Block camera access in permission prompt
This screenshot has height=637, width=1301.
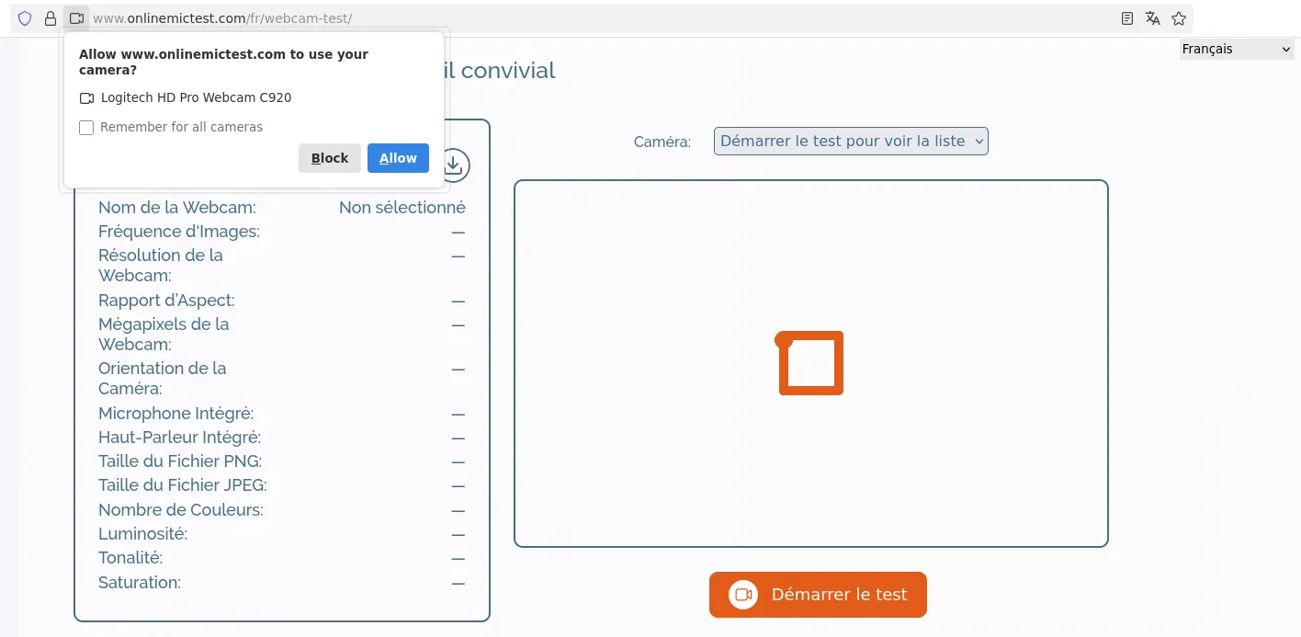point(330,158)
